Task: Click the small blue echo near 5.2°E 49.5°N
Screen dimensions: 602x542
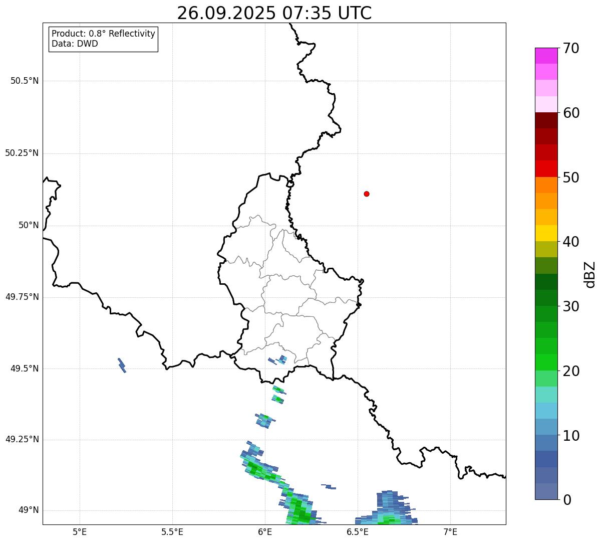Action: (122, 366)
